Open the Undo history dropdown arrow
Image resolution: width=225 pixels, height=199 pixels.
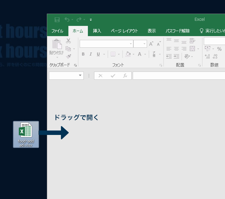[x=72, y=19]
